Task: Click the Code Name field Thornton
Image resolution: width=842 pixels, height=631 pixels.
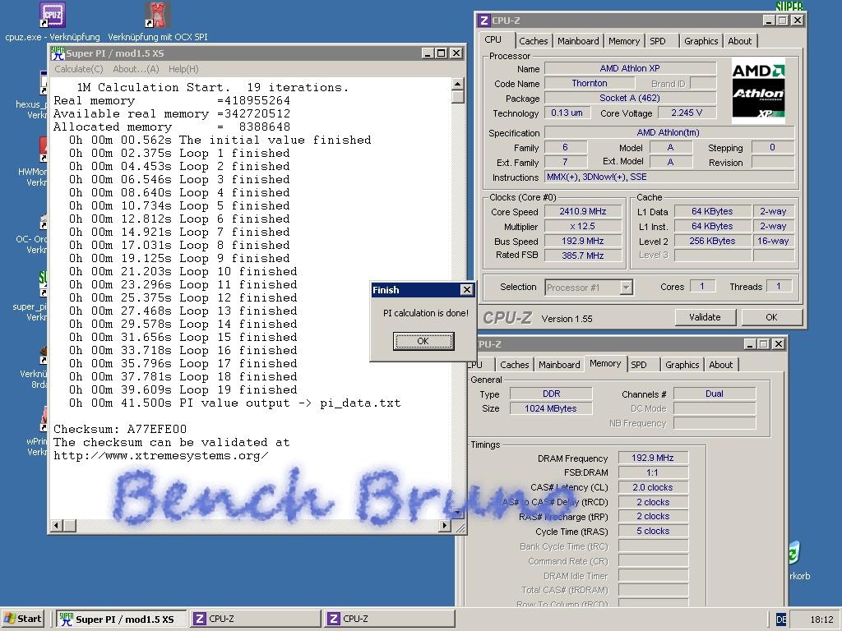Action: [x=589, y=83]
